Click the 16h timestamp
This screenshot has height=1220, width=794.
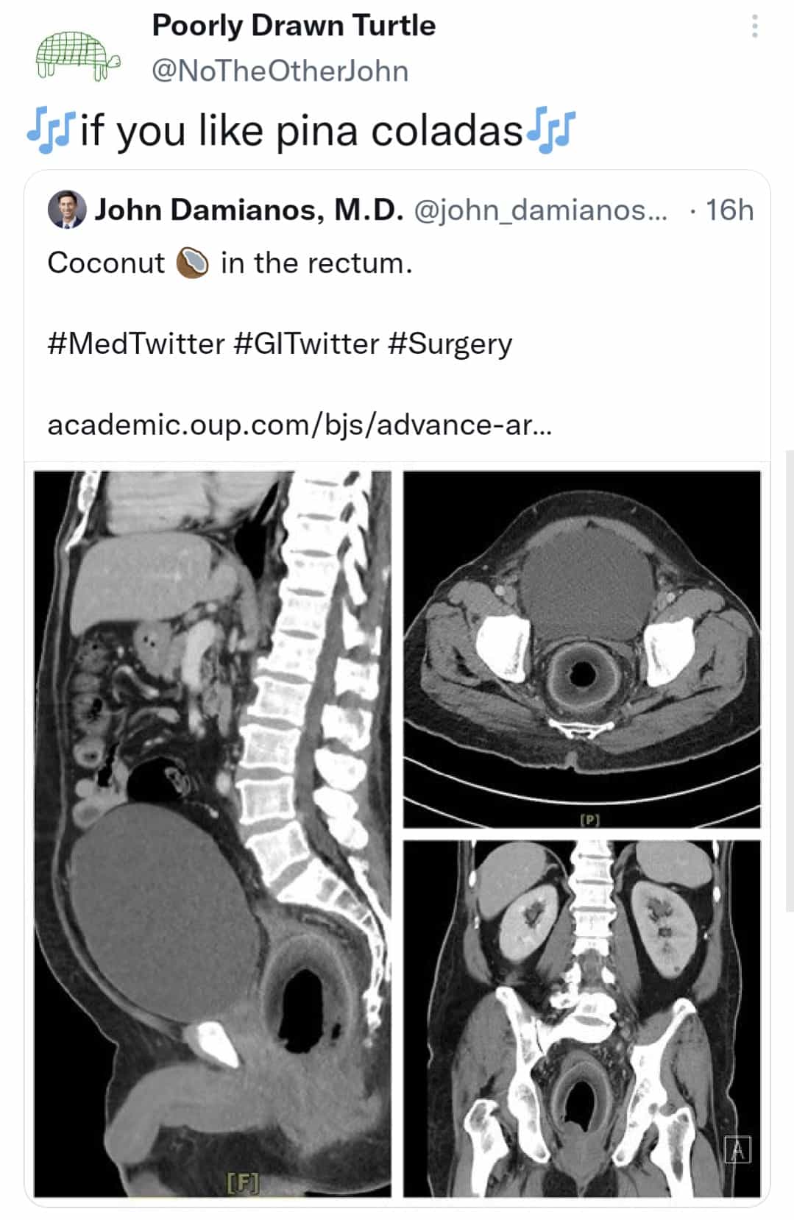pos(729,210)
